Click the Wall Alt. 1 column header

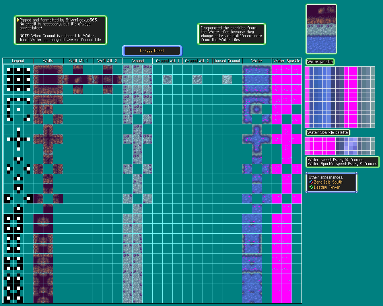click(x=78, y=61)
